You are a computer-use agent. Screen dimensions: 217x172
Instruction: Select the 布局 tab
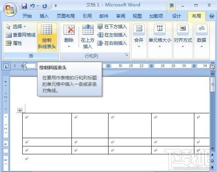pyautogui.click(x=196, y=16)
